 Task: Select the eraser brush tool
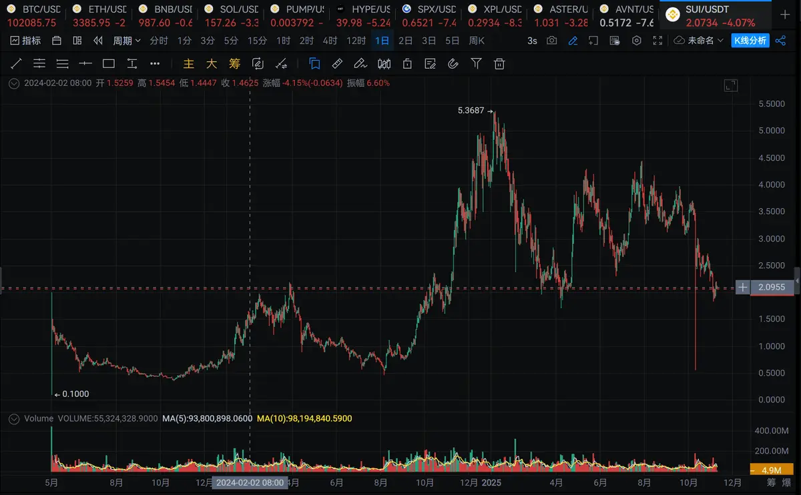360,64
